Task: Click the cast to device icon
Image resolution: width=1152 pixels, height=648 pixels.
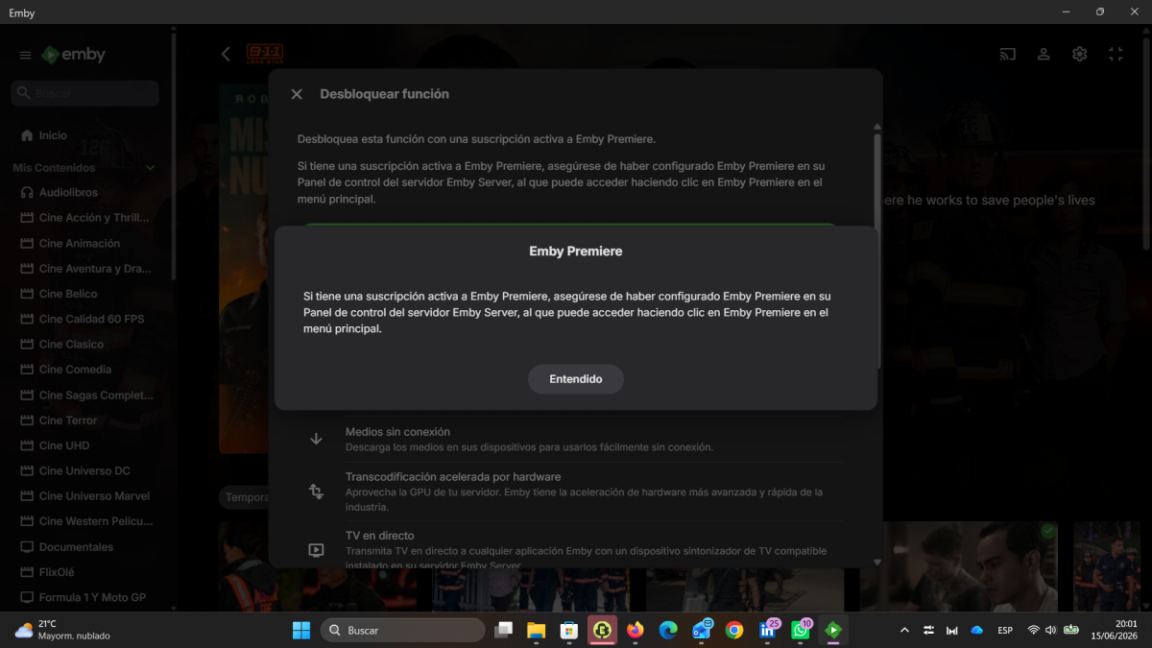Action: [x=1008, y=55]
